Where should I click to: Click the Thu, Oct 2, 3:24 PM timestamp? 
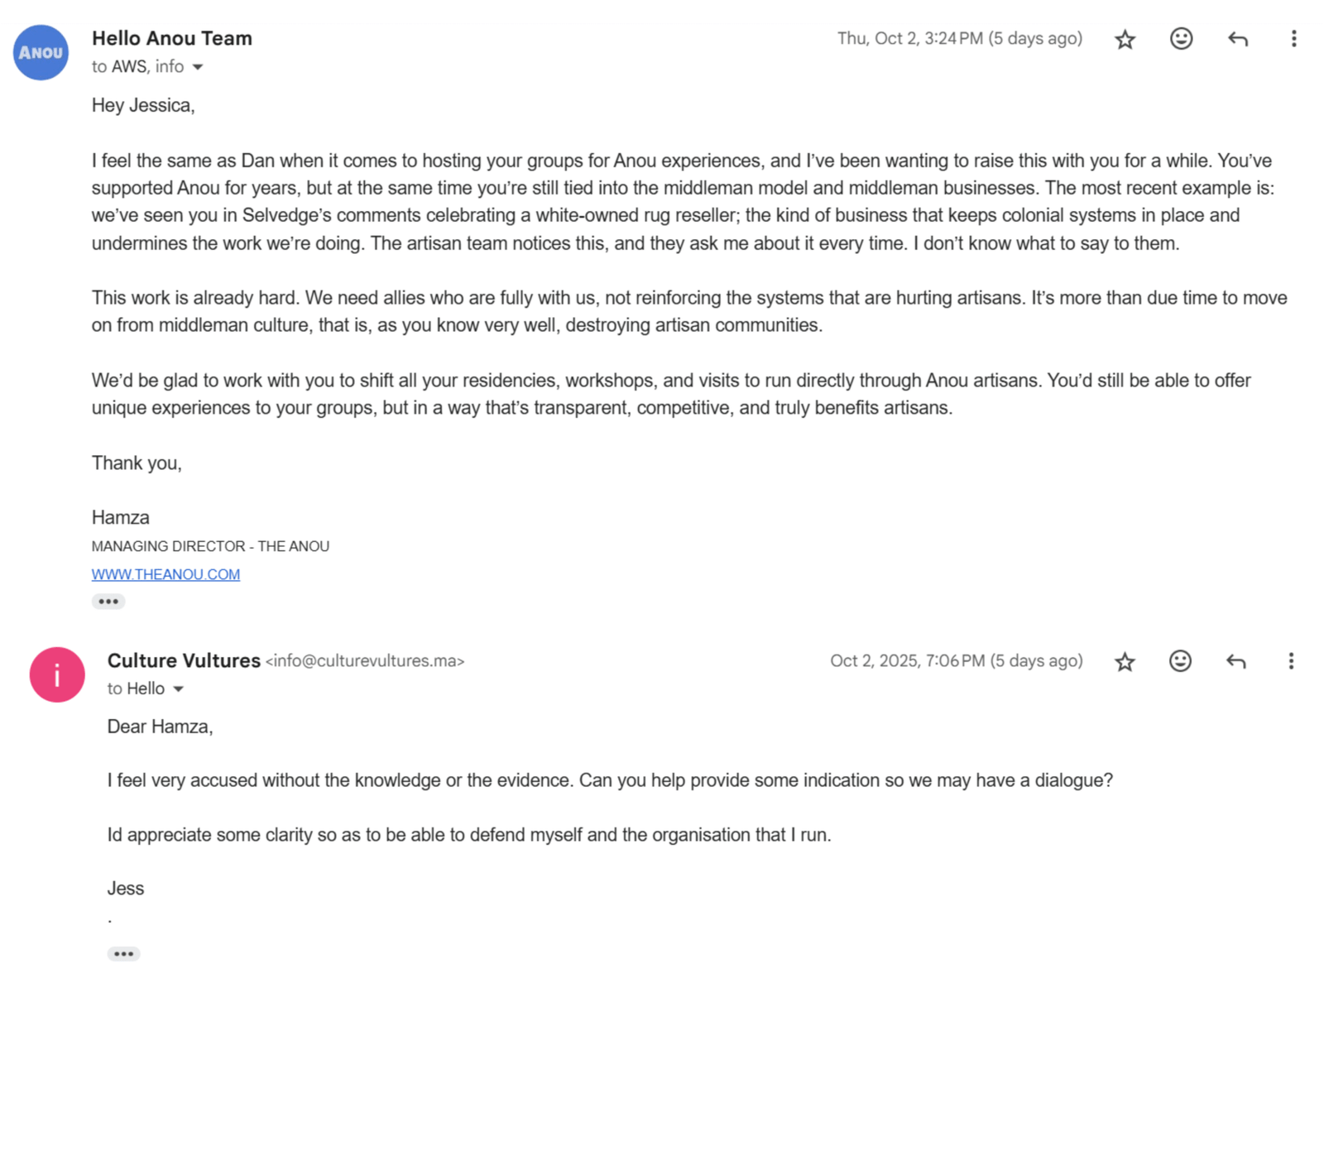click(x=959, y=39)
